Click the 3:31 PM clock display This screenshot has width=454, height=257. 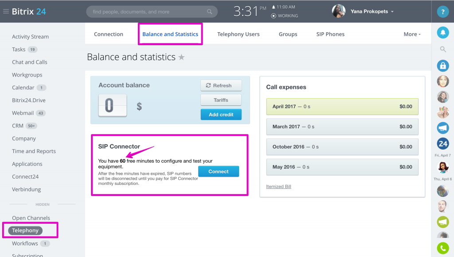coord(250,12)
